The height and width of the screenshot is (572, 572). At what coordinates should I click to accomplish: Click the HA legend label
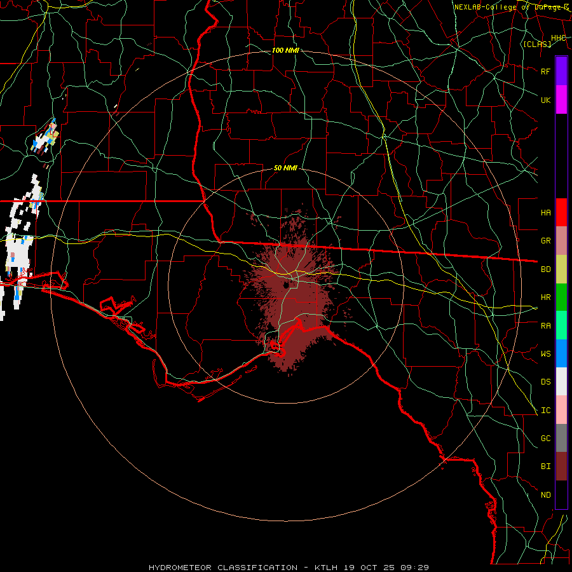pos(545,213)
